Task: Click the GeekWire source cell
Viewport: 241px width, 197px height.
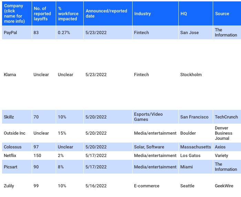Action: 227,186
